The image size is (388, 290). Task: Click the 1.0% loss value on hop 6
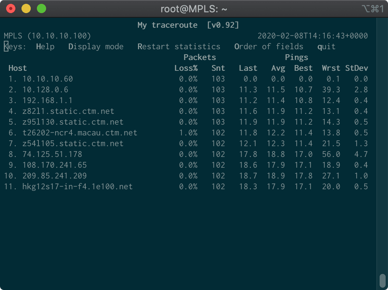188,133
